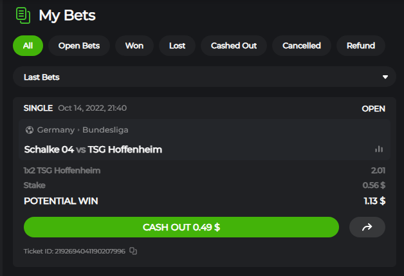
Task: Click the Ticket ID number text
Action: pos(90,251)
